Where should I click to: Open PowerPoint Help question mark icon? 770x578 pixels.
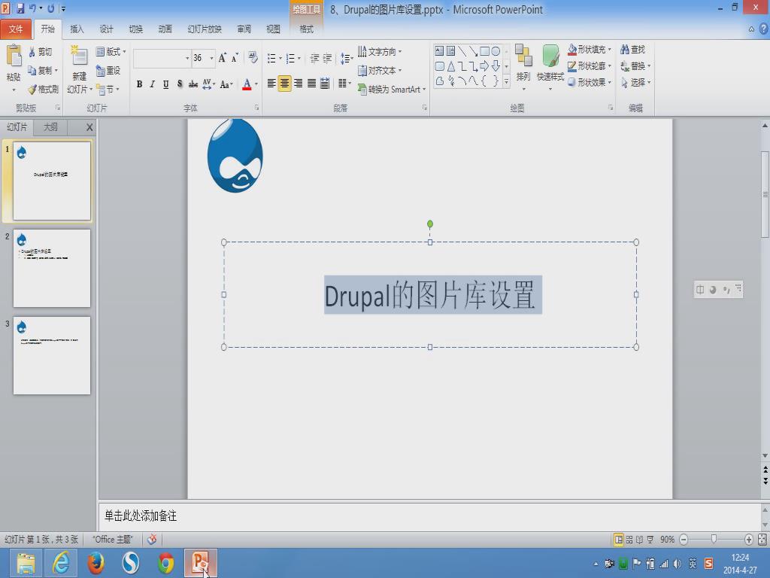click(x=764, y=29)
